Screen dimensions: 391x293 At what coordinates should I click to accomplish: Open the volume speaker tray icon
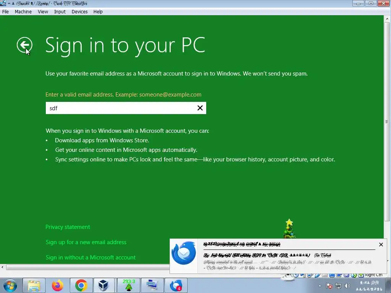(347, 286)
